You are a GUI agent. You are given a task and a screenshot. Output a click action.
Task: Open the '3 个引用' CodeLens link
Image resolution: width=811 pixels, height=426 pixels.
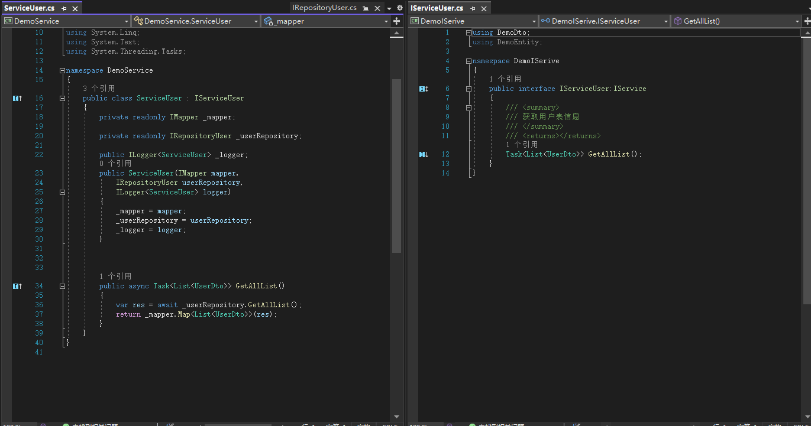click(x=99, y=89)
